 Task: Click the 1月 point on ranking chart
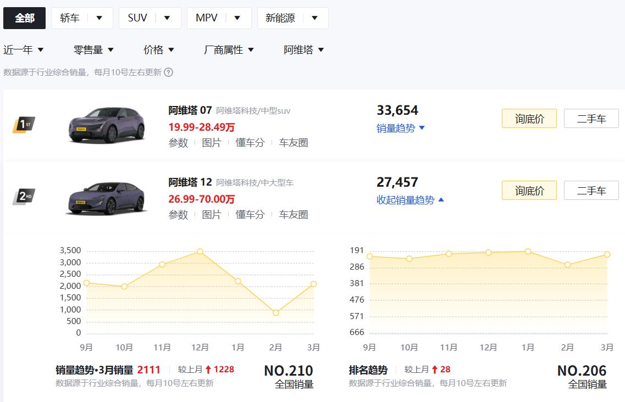coord(528,252)
